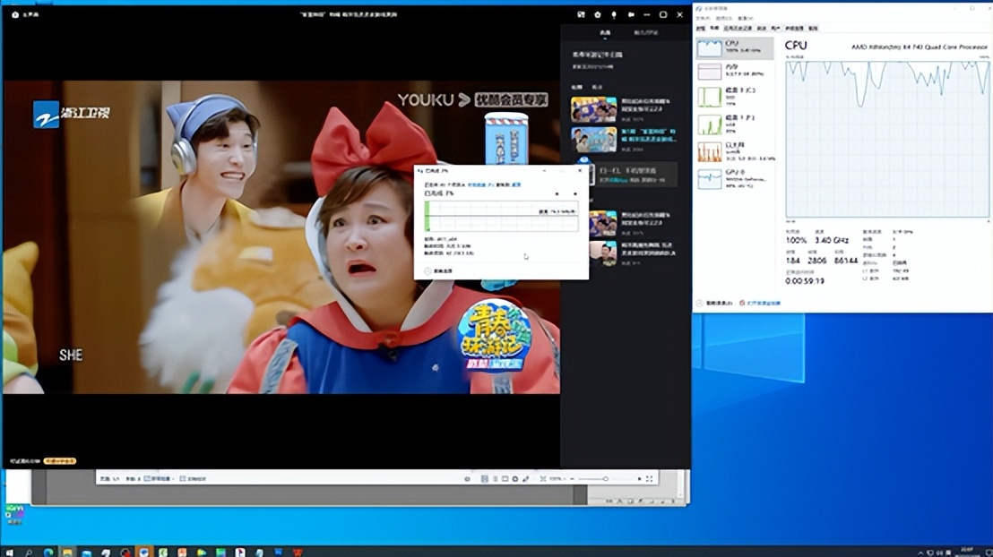Open settings via the gear icon in the player
Image resolution: width=993 pixels, height=557 pixels.
click(x=598, y=15)
